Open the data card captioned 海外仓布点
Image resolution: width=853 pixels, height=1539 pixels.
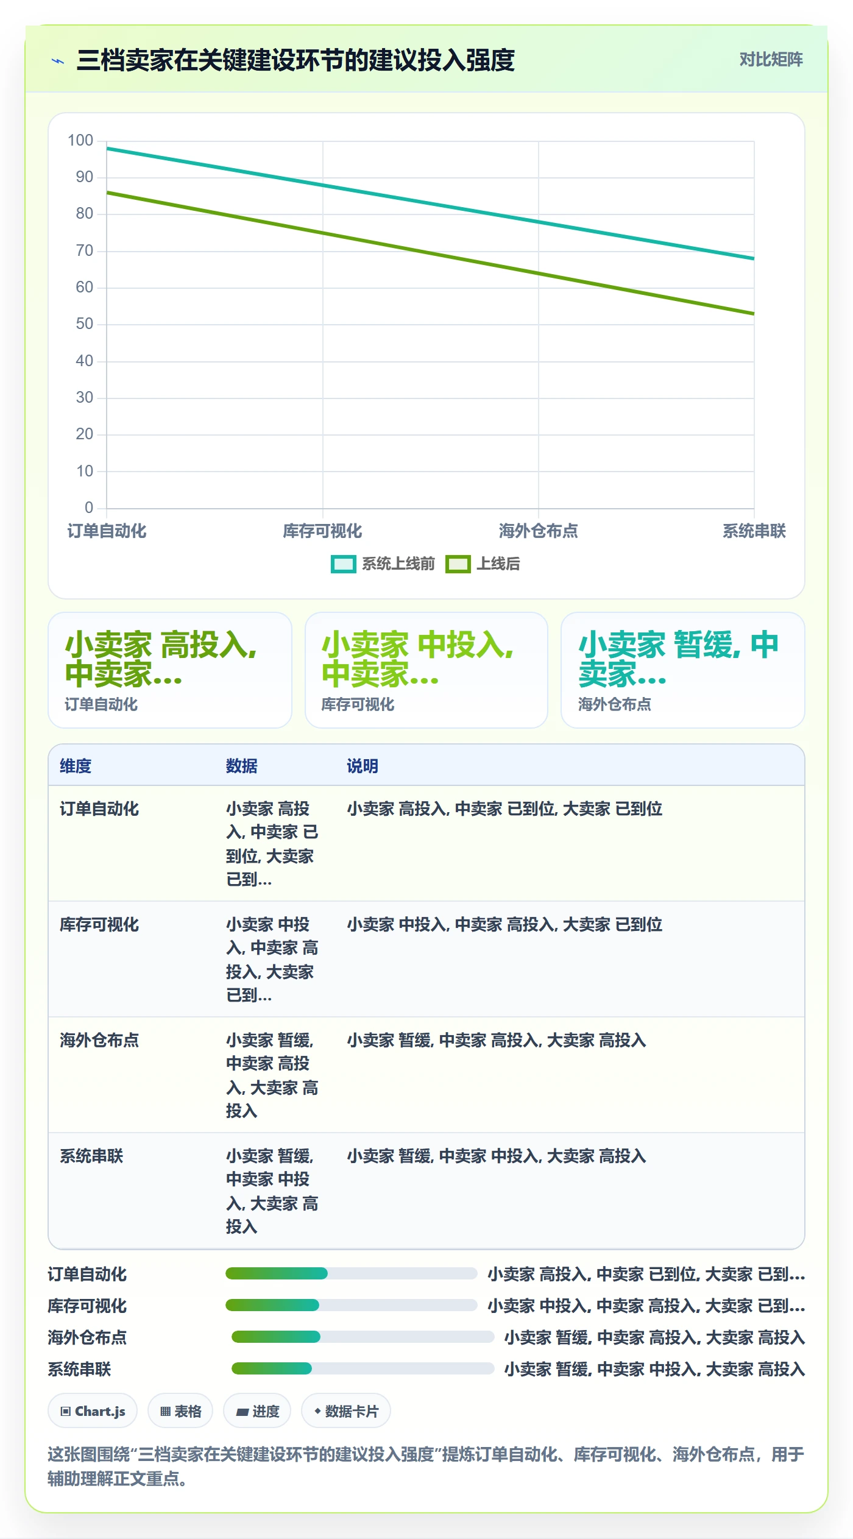tap(683, 670)
